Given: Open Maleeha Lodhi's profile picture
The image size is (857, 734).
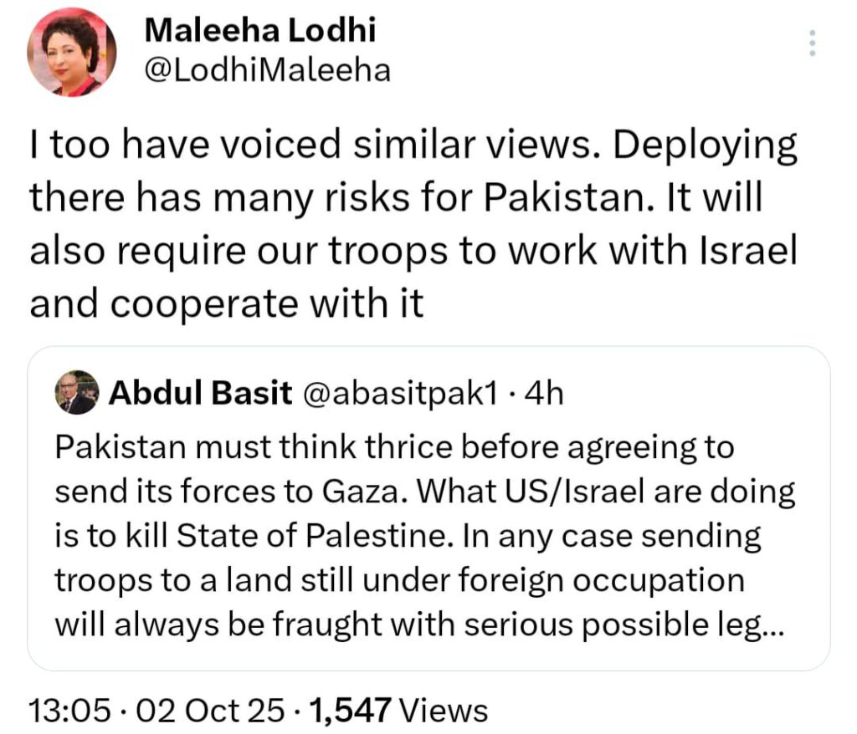Looking at the screenshot, I should pos(71,53).
